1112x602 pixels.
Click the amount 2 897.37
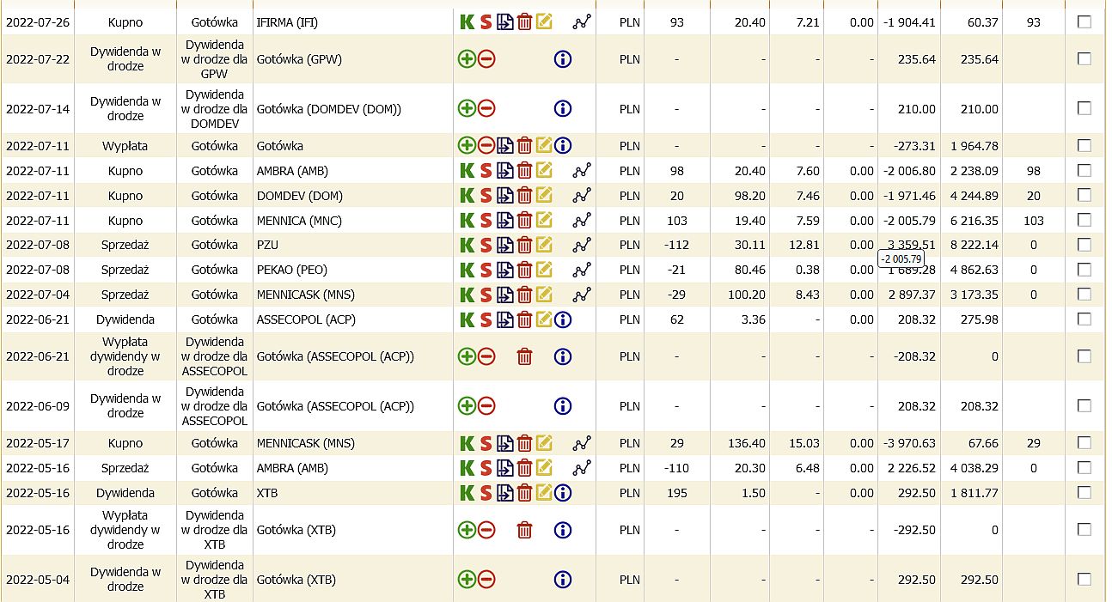(912, 295)
